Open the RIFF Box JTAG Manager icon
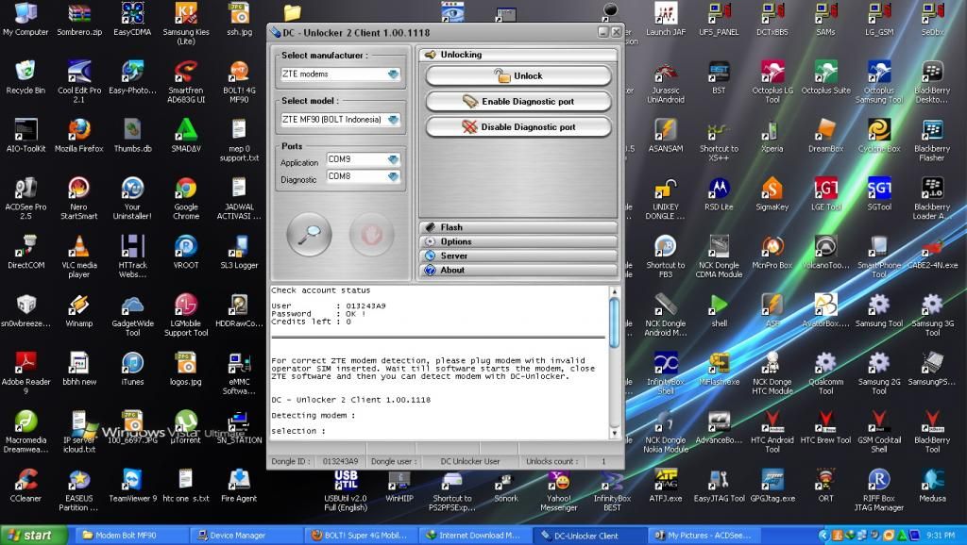The image size is (967, 545). click(879, 481)
